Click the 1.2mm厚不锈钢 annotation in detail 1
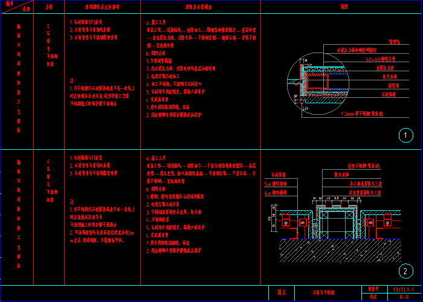Viewport: 423px width, 302px height. pos(362,114)
